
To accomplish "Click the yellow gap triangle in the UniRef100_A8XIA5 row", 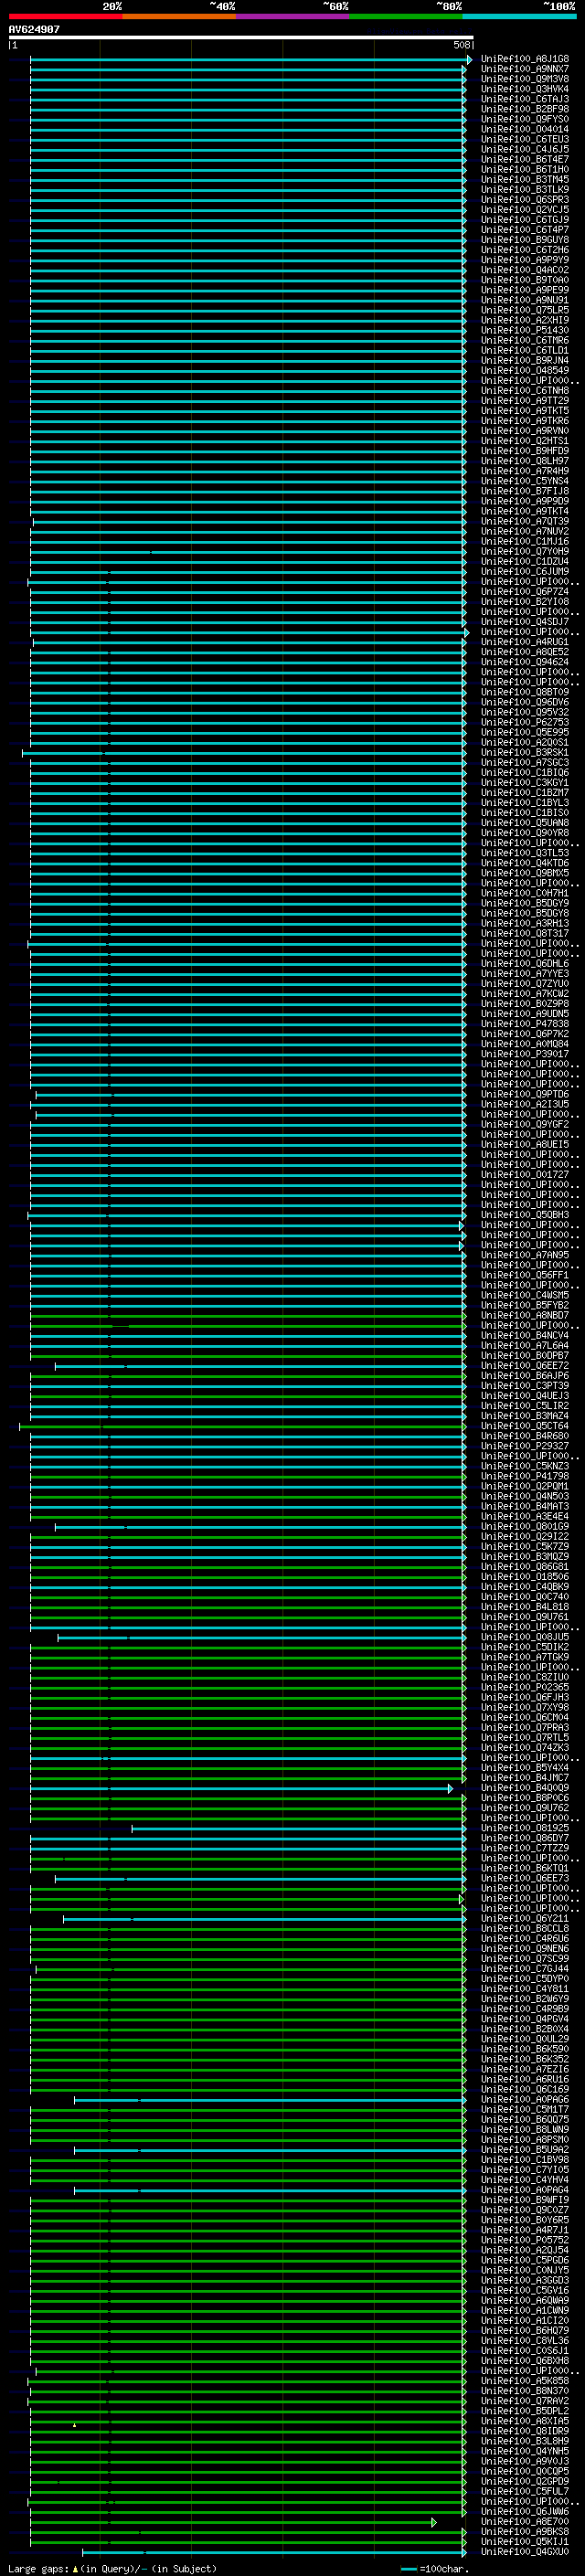I will click(74, 2424).
